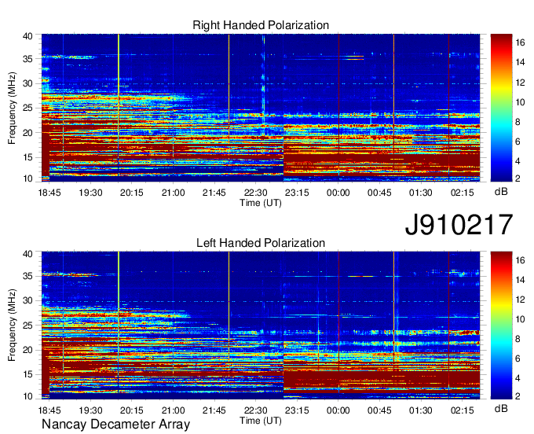
Task: Click "Frequency (MHz)" label of Left Handed plot
Action: point(12,325)
